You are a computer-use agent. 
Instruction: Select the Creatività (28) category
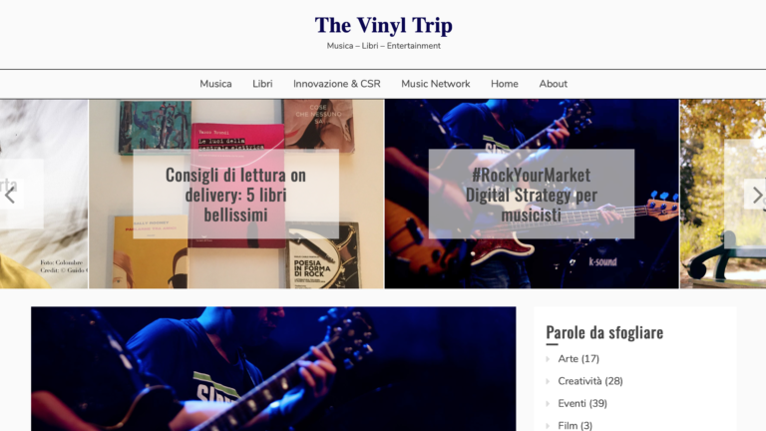[x=590, y=381]
